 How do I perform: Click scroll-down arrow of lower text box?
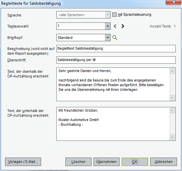(172, 137)
